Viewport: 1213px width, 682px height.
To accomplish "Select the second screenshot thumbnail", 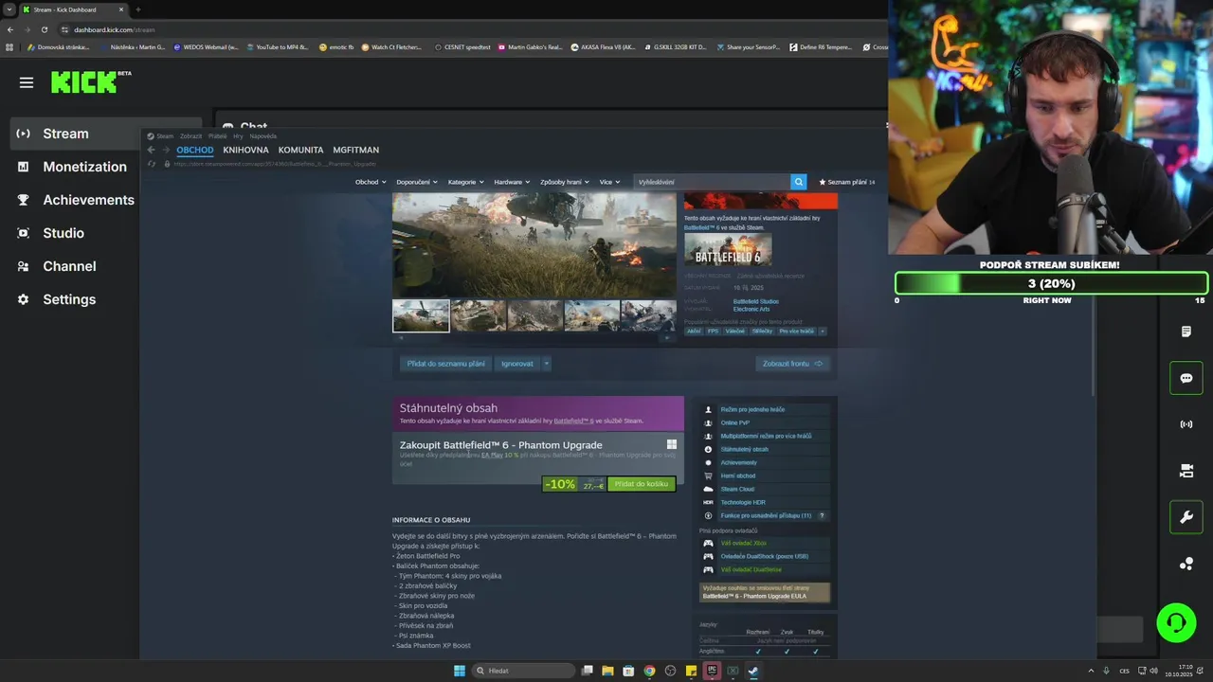I will [478, 315].
